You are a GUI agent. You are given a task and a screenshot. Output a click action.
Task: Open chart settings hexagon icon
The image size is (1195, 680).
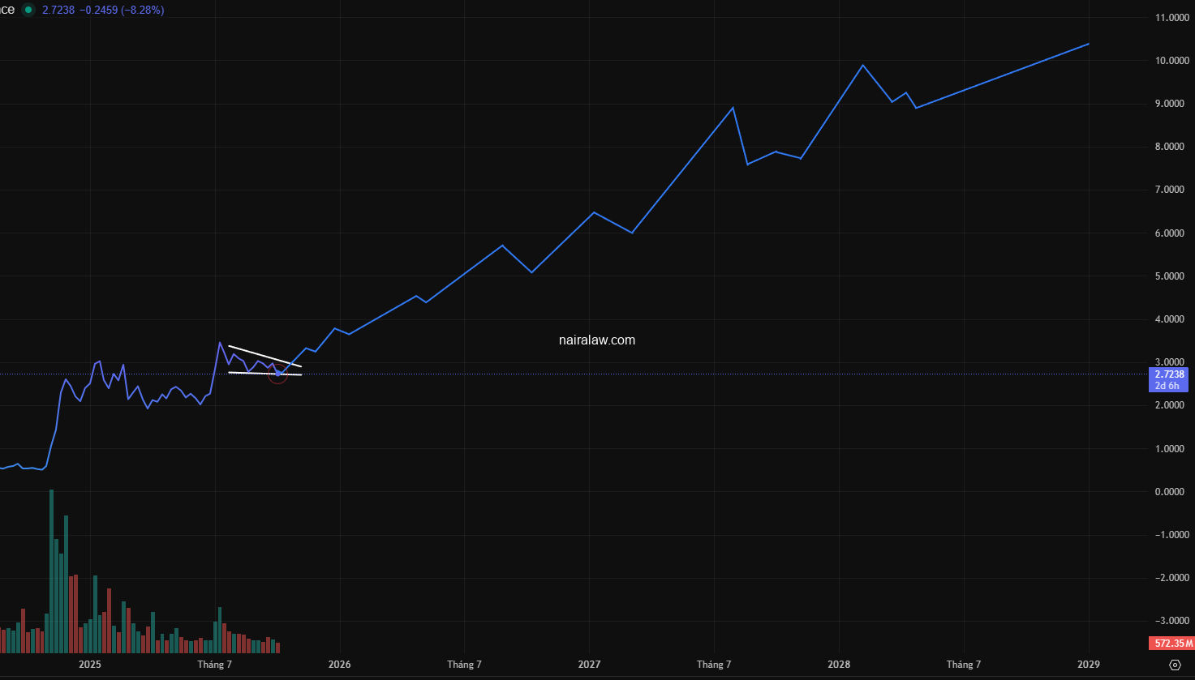1175,665
